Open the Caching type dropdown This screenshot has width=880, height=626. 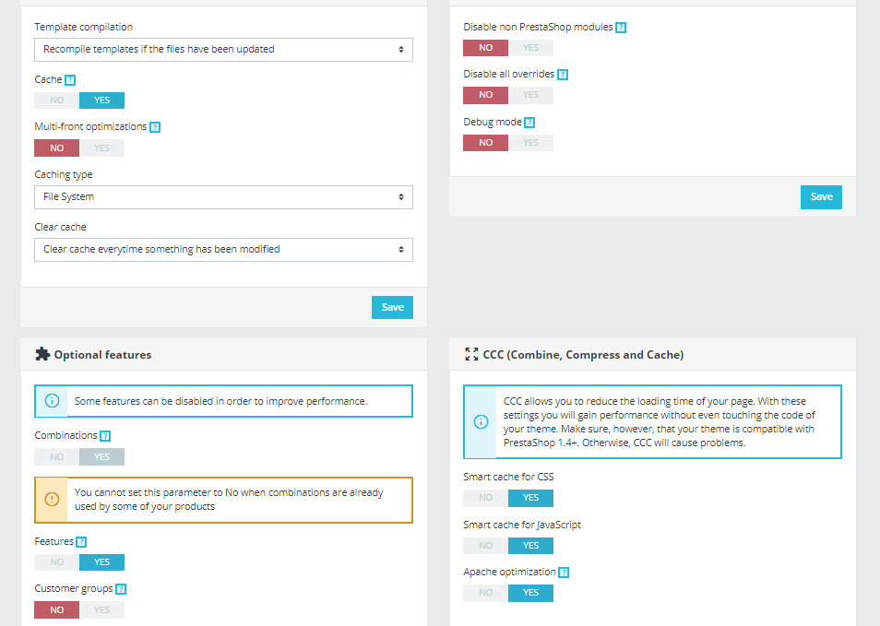(x=223, y=196)
